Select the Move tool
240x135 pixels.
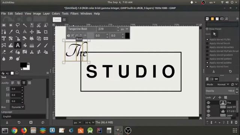(x=31, y=32)
